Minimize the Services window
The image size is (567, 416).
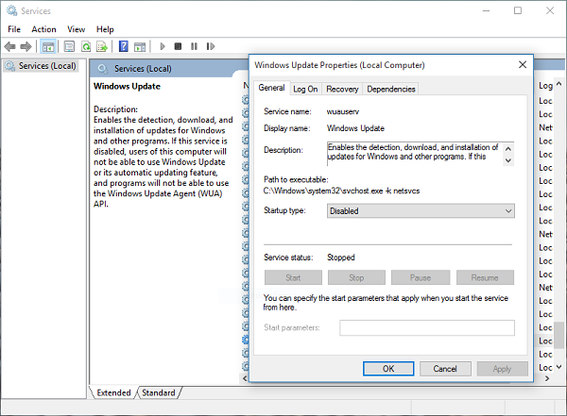click(x=486, y=10)
